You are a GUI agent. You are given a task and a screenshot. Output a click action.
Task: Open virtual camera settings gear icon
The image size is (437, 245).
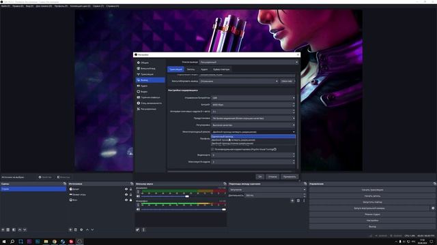[x=433, y=208]
